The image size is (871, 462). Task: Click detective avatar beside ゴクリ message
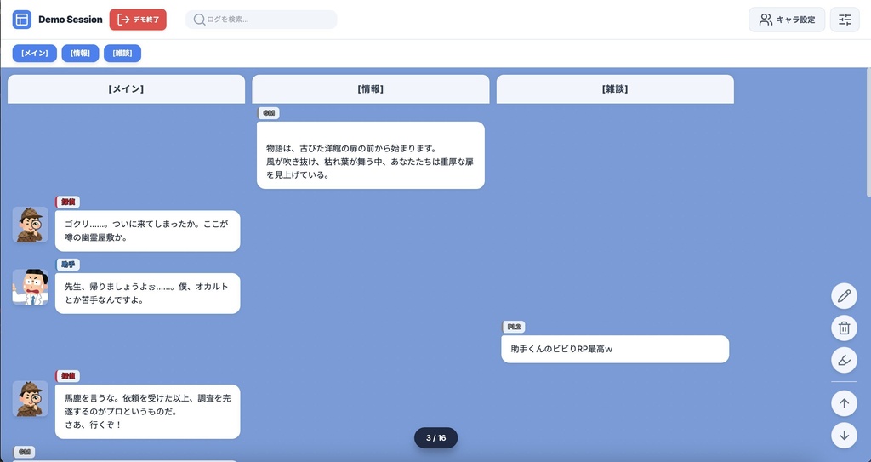point(31,225)
